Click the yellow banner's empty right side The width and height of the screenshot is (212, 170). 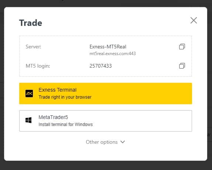coord(149,93)
